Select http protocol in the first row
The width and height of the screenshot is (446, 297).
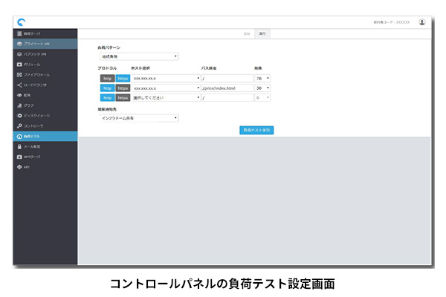pos(107,77)
